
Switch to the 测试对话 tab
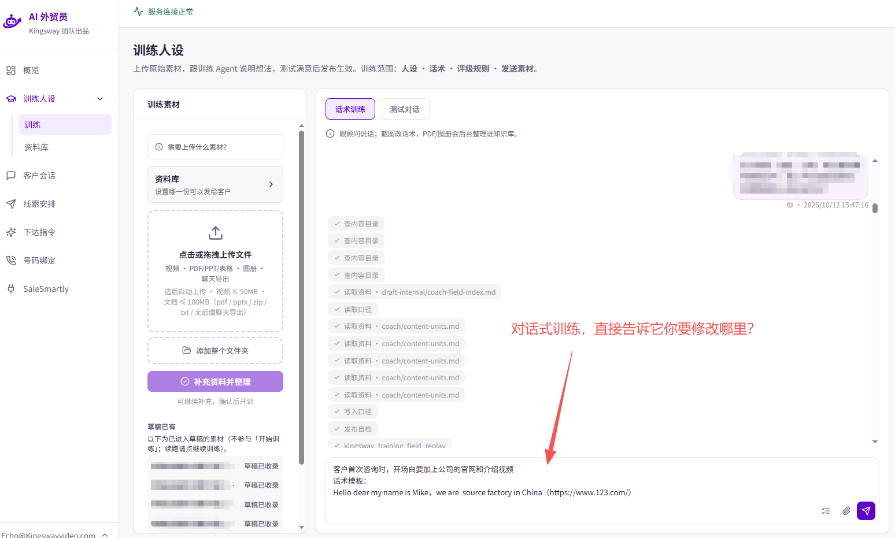pos(405,109)
